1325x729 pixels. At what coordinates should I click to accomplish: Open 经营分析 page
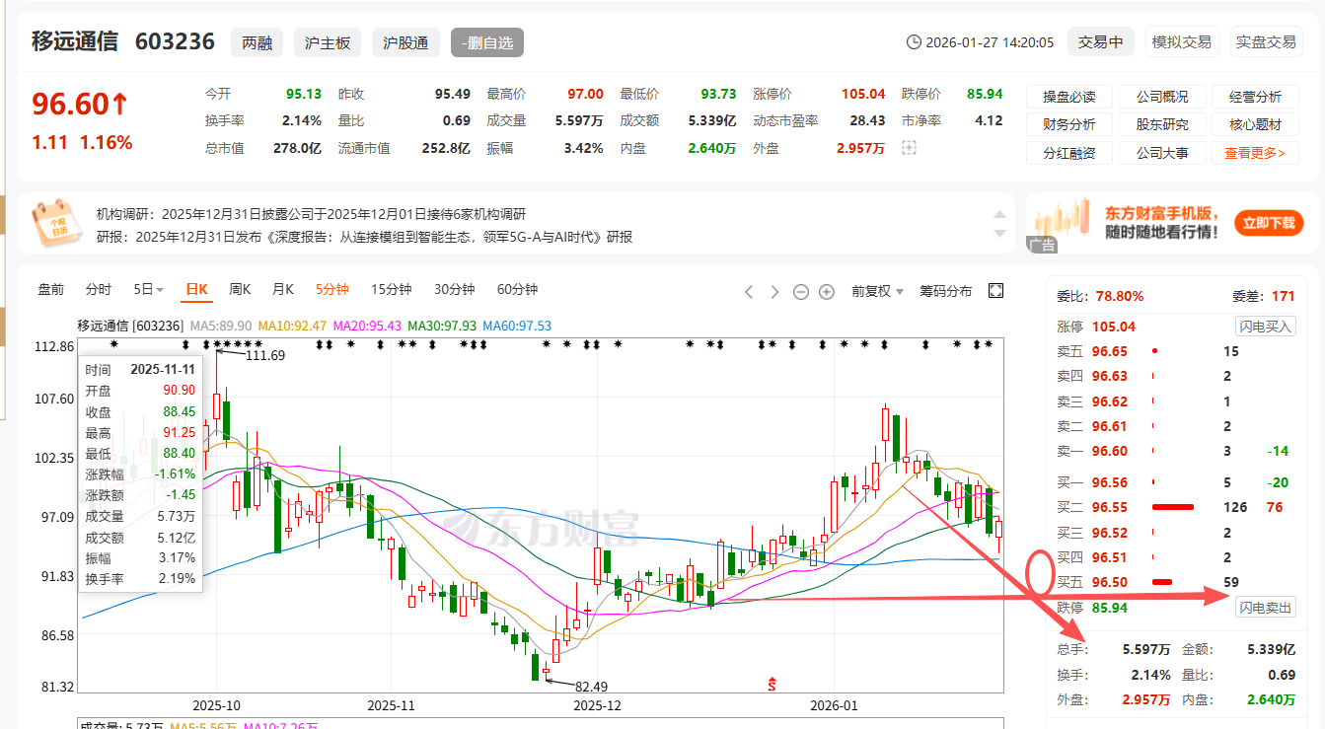(x=1255, y=97)
